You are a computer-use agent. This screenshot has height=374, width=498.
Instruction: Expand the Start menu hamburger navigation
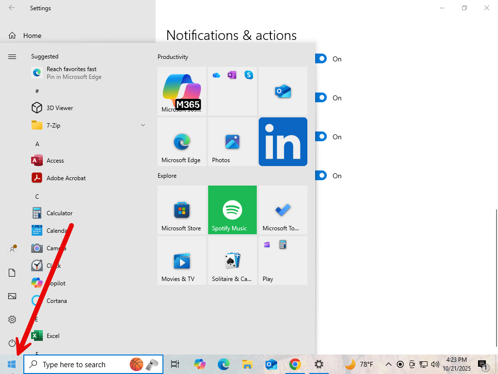pos(12,57)
